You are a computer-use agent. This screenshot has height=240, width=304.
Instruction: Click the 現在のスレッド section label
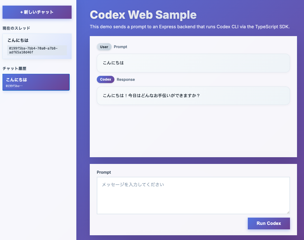16,28
